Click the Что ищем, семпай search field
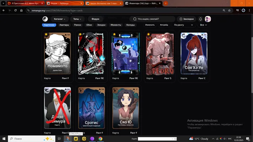The image size is (253, 142). pos(152,19)
